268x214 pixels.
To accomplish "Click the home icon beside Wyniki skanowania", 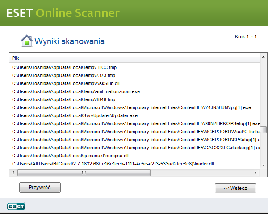I will pyautogui.click(x=27, y=41).
